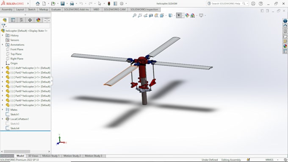288x162 pixels.
Task: Open SOLIDWORKS Resources in the task pane
Action: 285,21
